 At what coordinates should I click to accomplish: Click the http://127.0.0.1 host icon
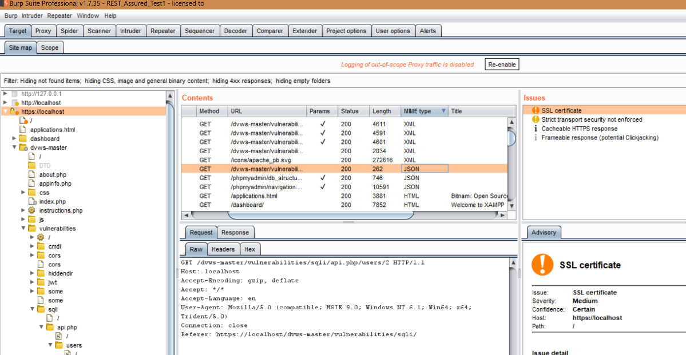point(14,94)
